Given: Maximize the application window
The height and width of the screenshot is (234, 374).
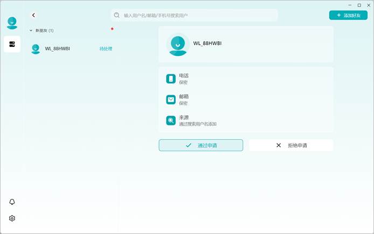Looking at the screenshot, I should click(x=359, y=5).
